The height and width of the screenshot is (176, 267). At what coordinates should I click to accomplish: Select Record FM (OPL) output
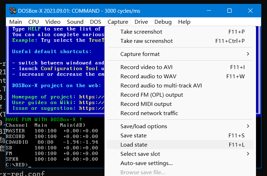pyautogui.click(x=180, y=95)
